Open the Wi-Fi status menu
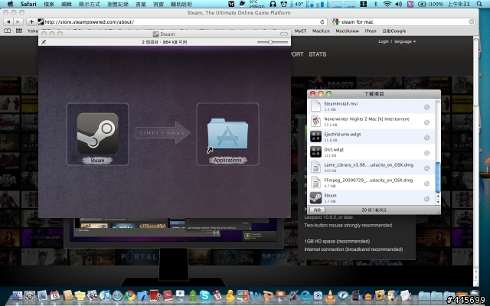Image resolution: width=490 pixels, height=306 pixels. [387, 4]
